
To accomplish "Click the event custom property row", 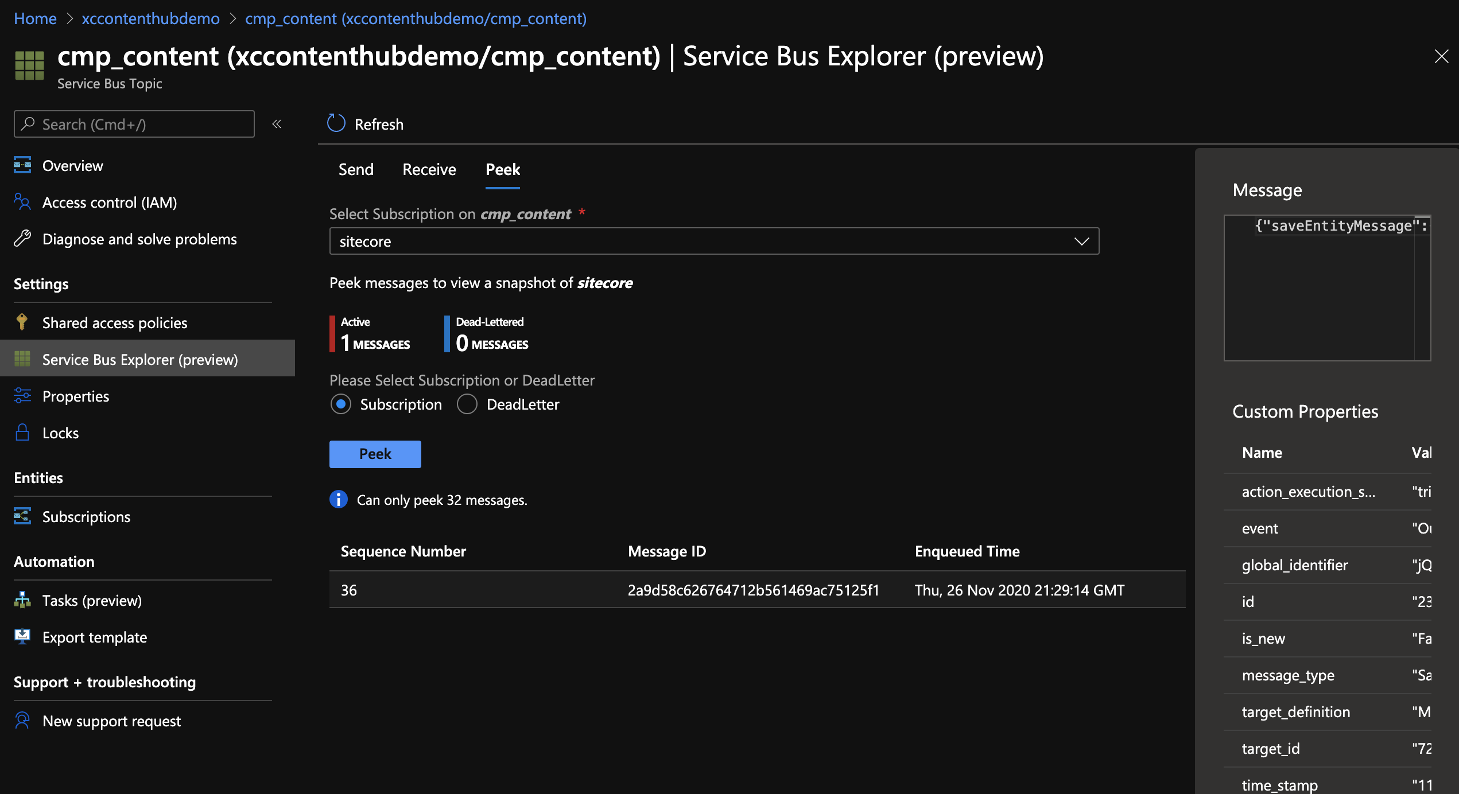I will (1328, 528).
